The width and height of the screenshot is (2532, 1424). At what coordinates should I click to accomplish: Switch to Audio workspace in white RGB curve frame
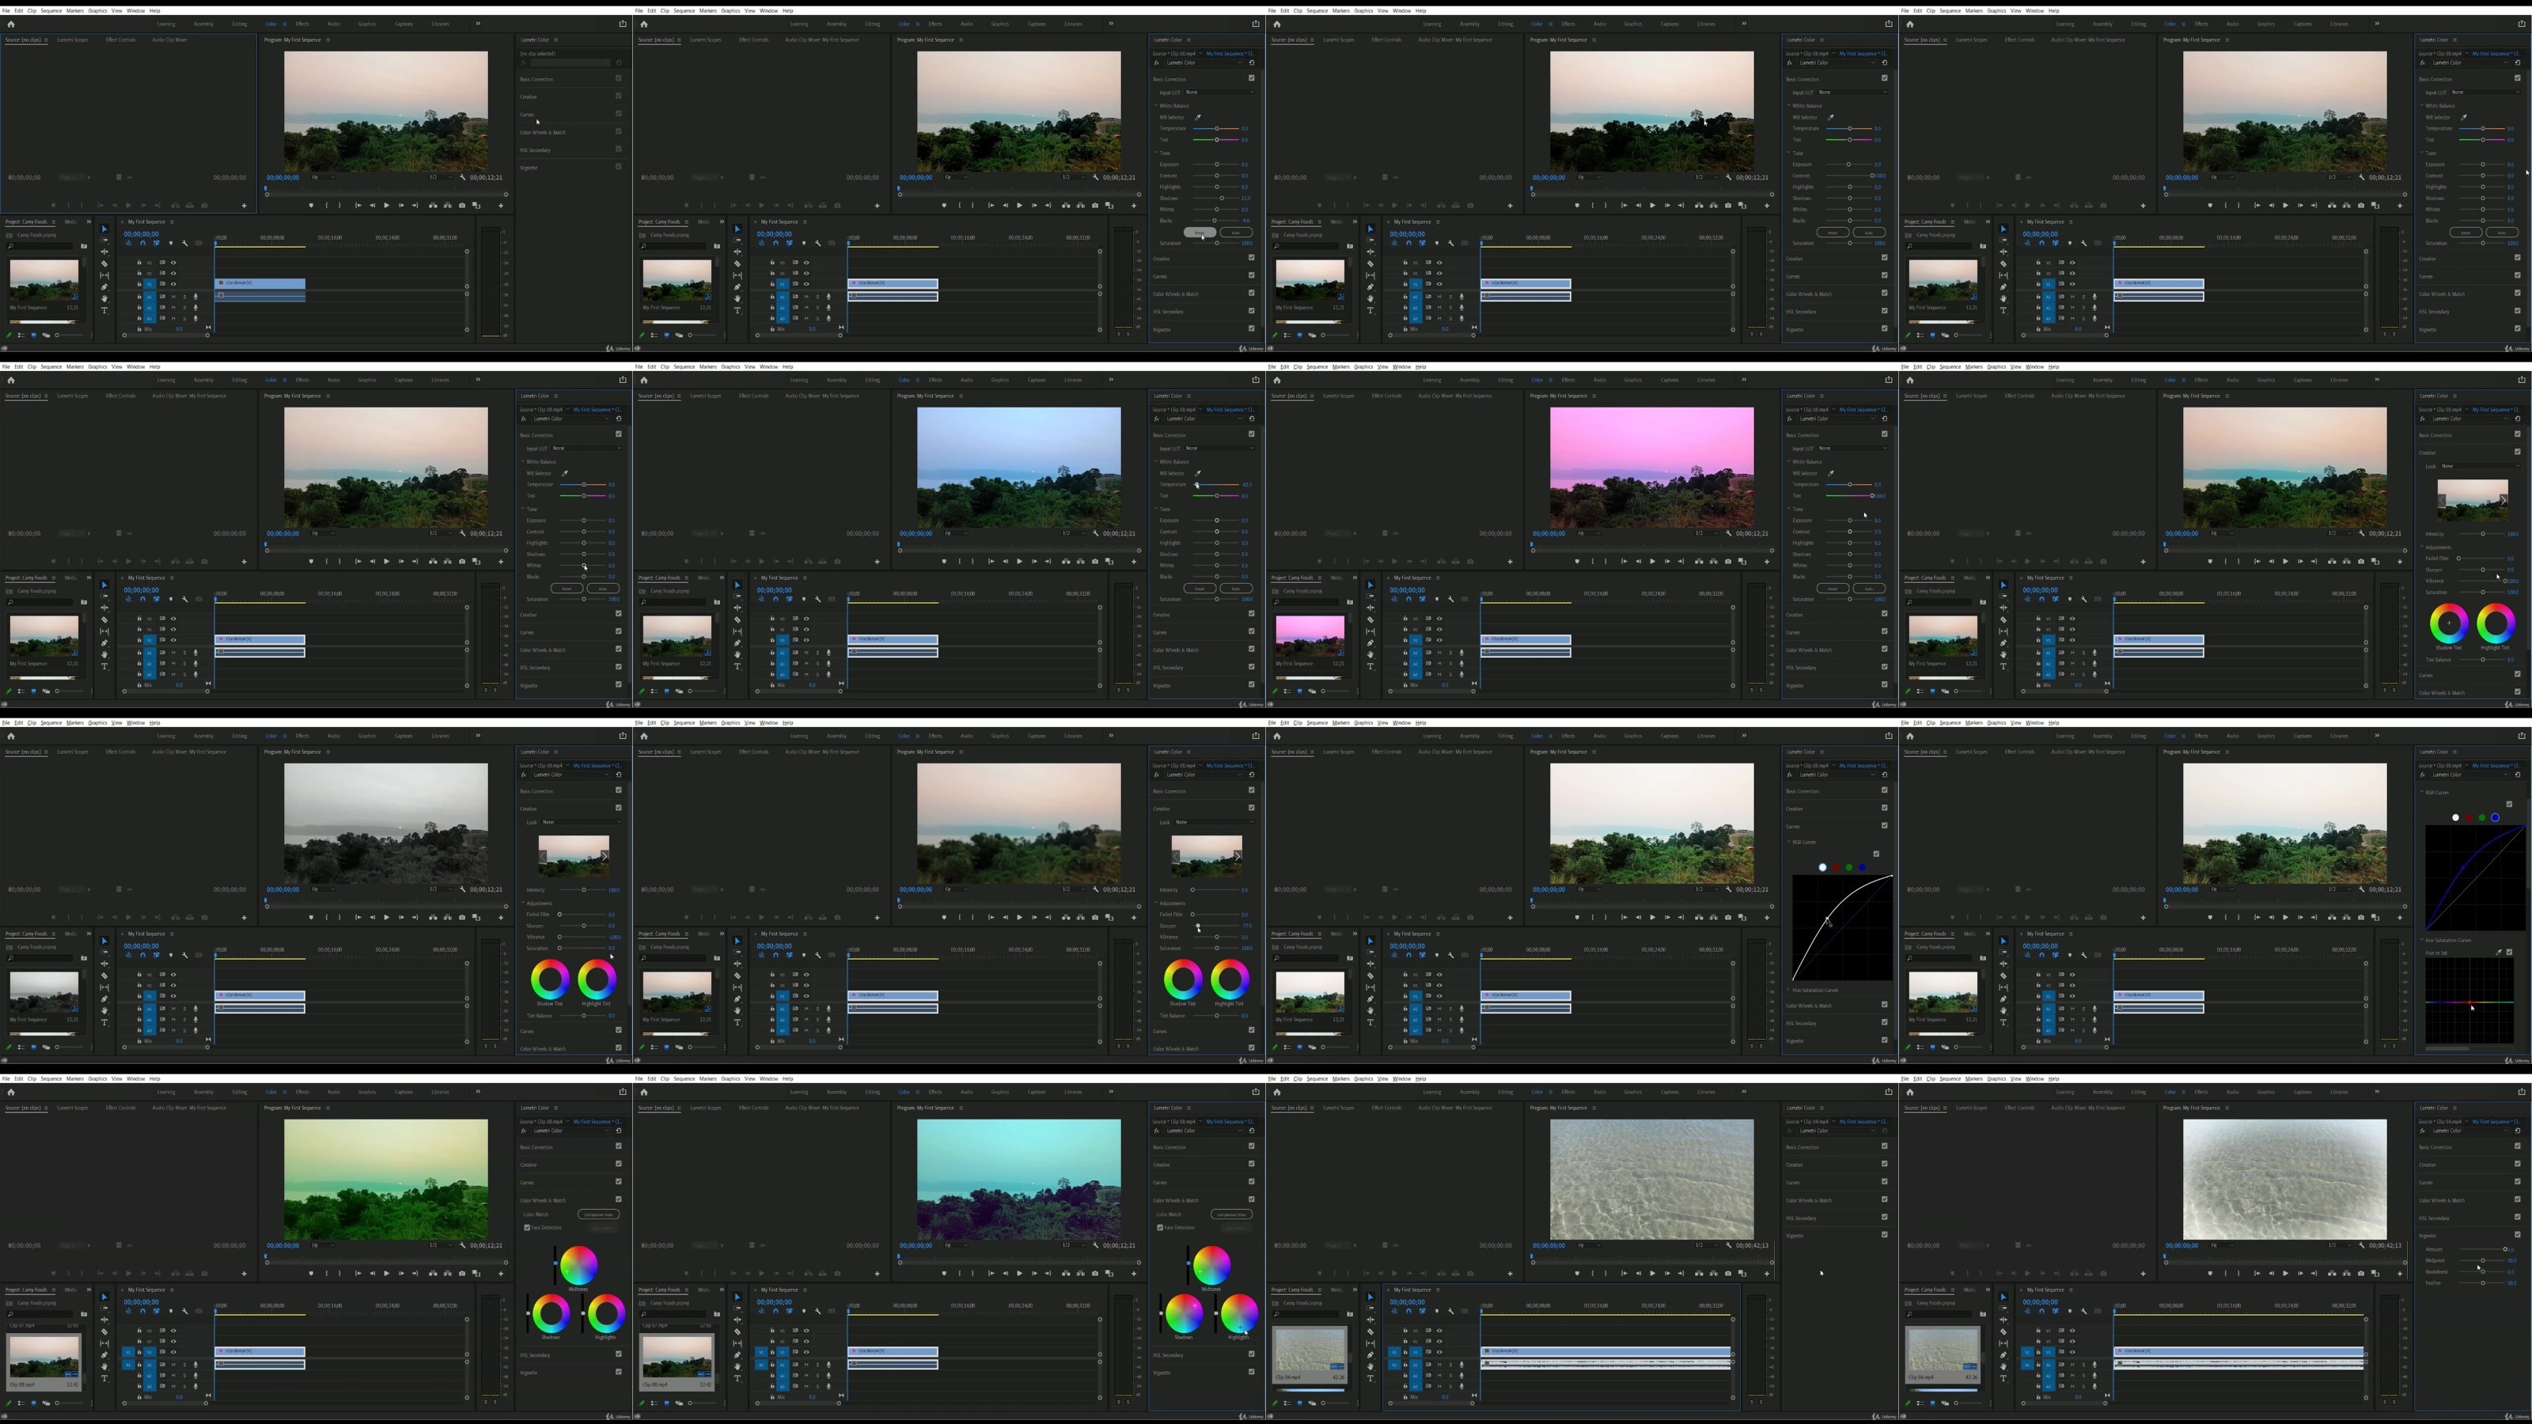(1600, 736)
